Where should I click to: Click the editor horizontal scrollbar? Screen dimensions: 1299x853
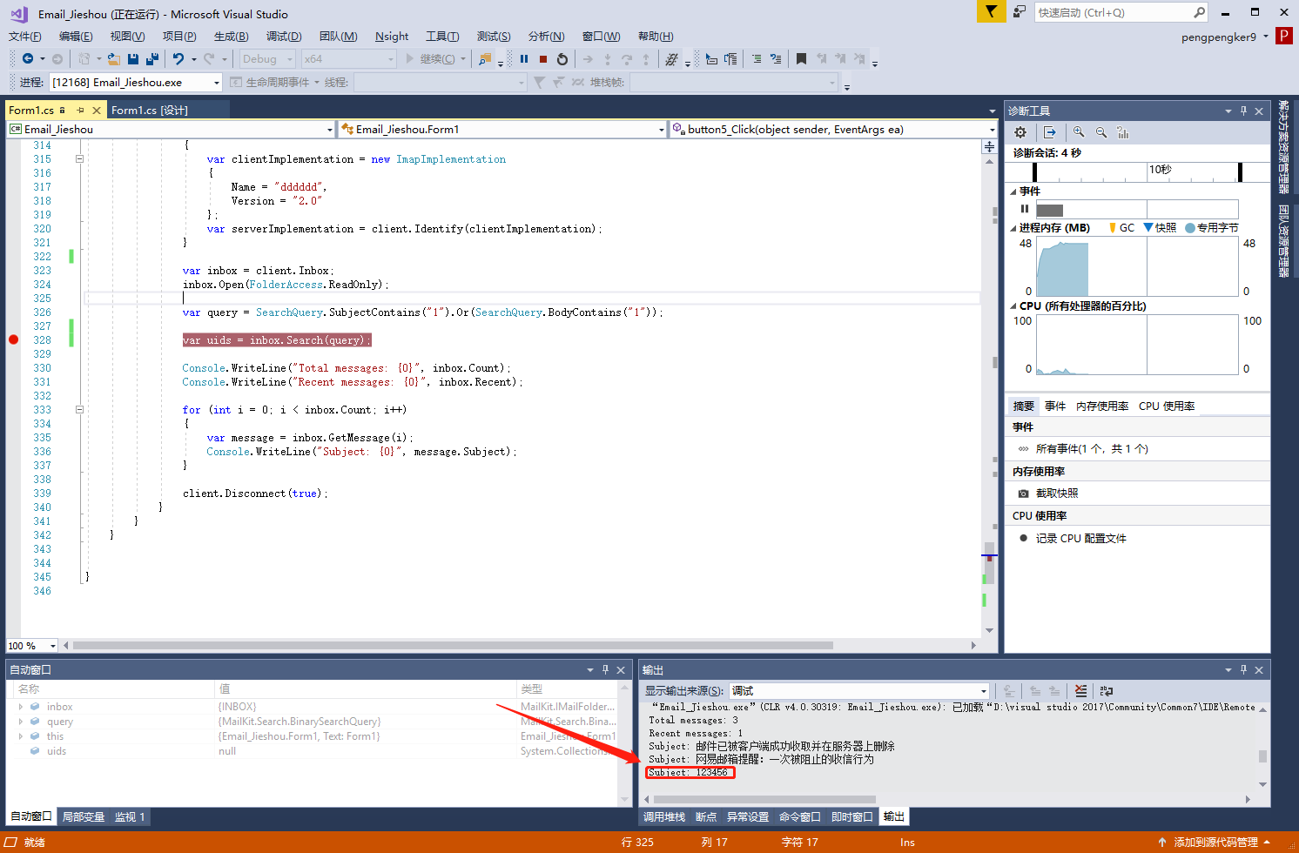click(x=453, y=646)
